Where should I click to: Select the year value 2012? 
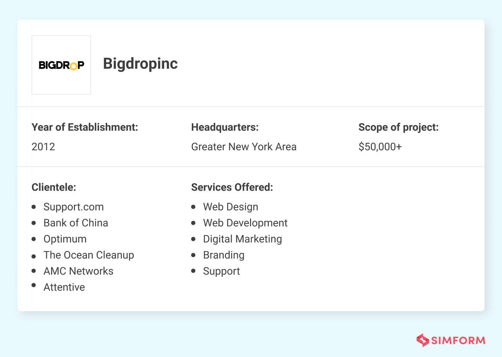coord(43,147)
